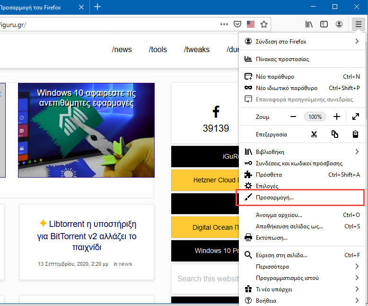368x306 pixels.
Task: Save page to Pocket icon
Action: pos(237,24)
